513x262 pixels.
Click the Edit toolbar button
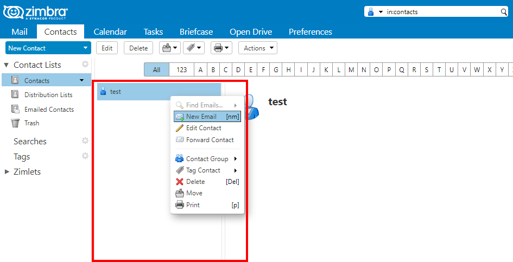coord(107,48)
